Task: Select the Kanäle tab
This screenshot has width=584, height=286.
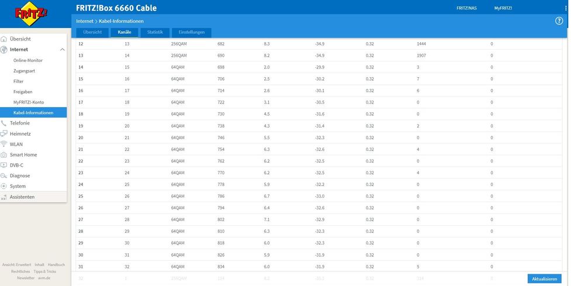Action: point(125,32)
